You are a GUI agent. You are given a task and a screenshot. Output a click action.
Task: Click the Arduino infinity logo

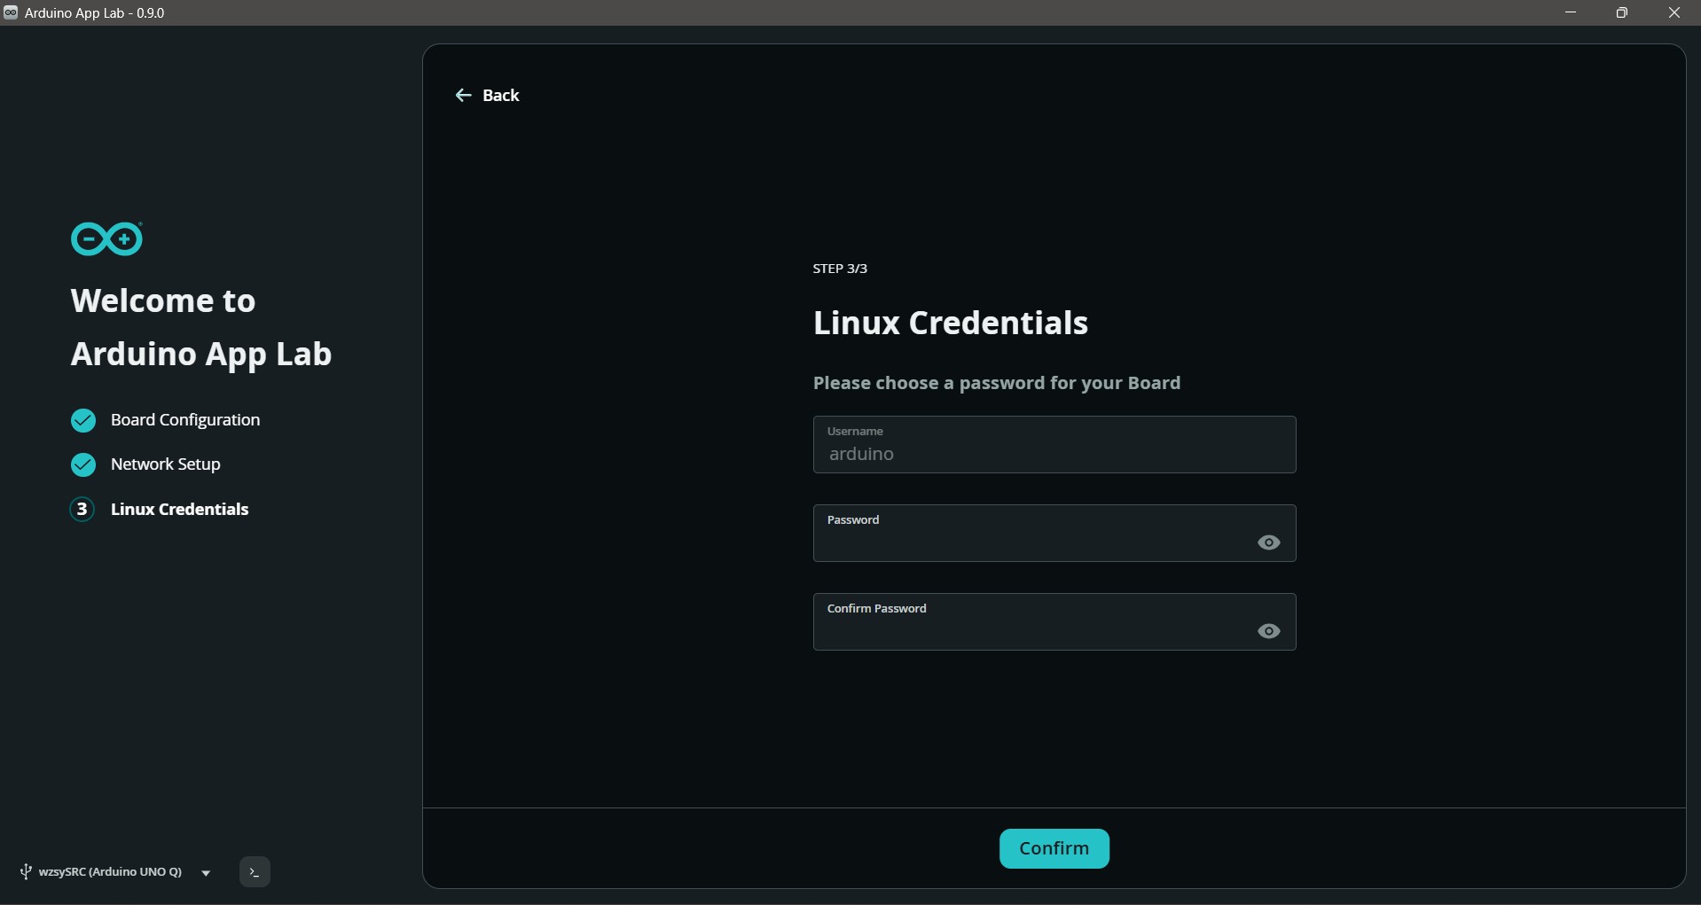(106, 238)
